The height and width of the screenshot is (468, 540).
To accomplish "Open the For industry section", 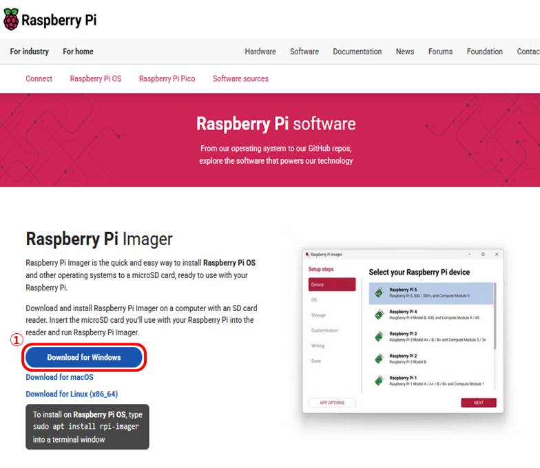I will pos(30,52).
